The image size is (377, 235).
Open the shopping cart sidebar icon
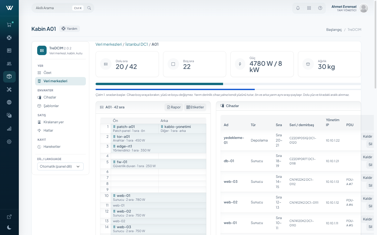point(9,25)
